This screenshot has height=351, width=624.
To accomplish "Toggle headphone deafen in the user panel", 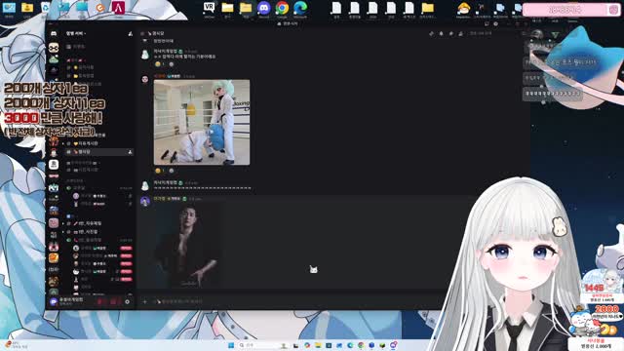I will [x=113, y=302].
